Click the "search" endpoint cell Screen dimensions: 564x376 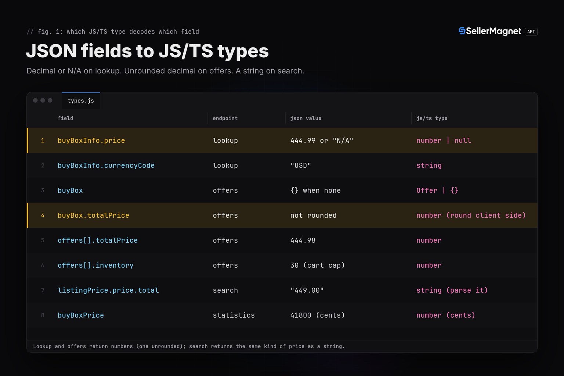[x=225, y=290]
